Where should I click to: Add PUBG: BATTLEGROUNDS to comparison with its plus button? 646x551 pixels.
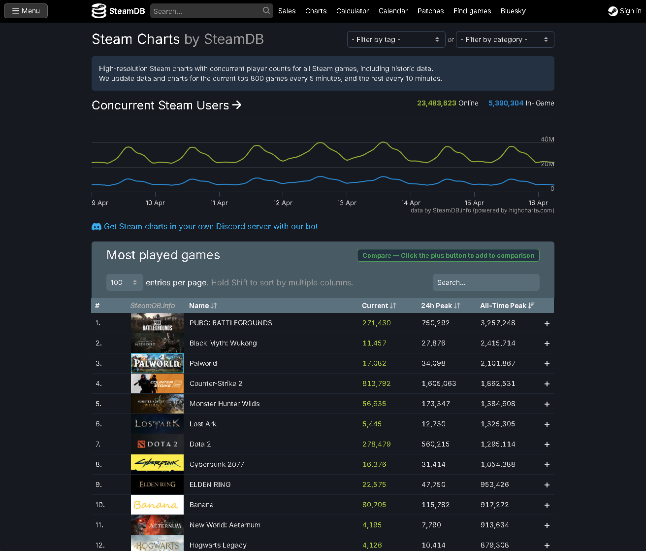pos(547,323)
